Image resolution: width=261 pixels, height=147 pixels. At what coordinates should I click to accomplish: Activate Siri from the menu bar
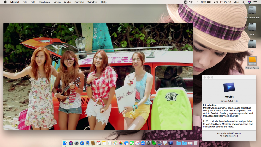(x=249, y=2)
